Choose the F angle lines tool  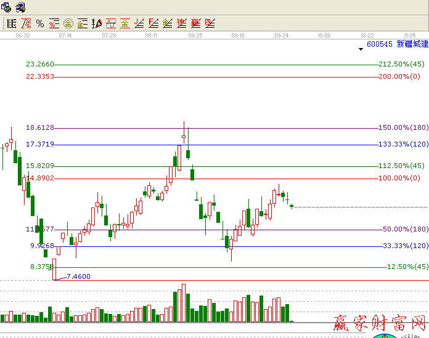153,24
